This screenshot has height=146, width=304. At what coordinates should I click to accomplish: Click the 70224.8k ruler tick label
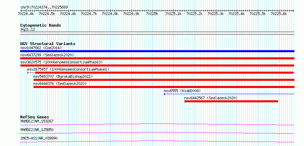(110, 14)
